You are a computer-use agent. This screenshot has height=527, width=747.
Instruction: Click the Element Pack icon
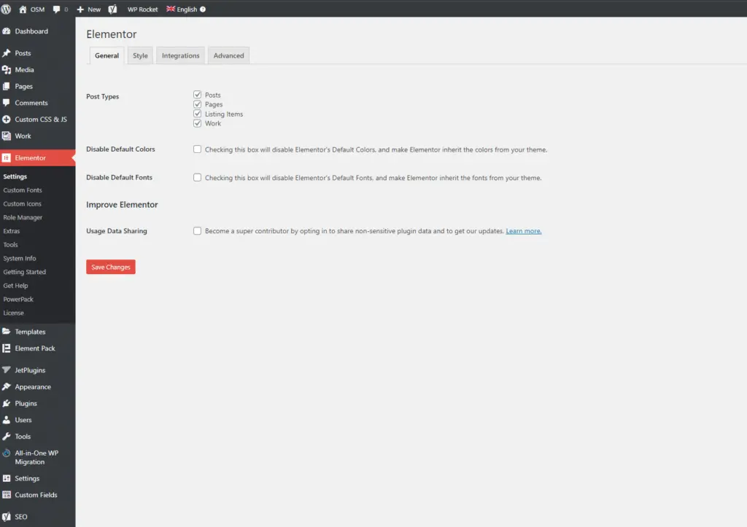(6, 348)
